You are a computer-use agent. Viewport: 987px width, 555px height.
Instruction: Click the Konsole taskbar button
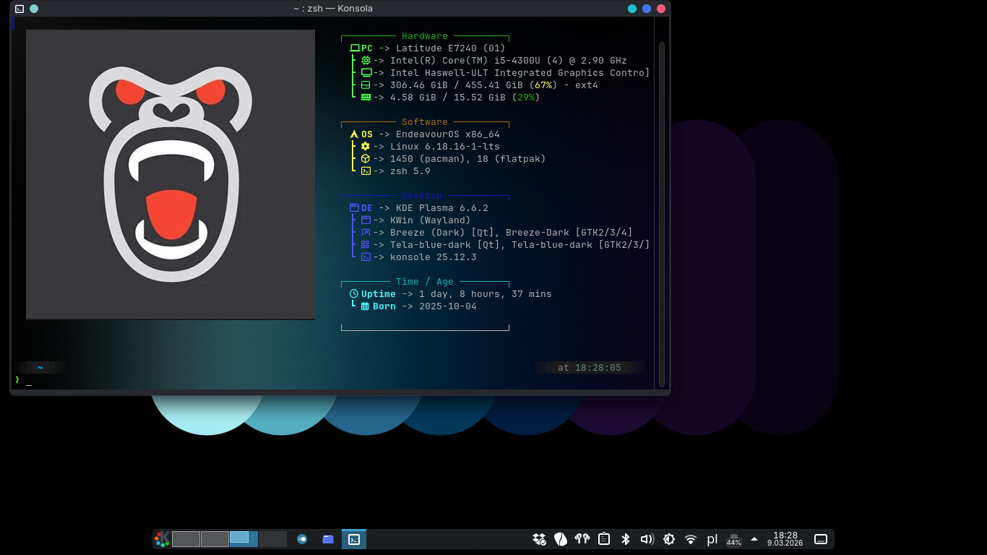354,539
